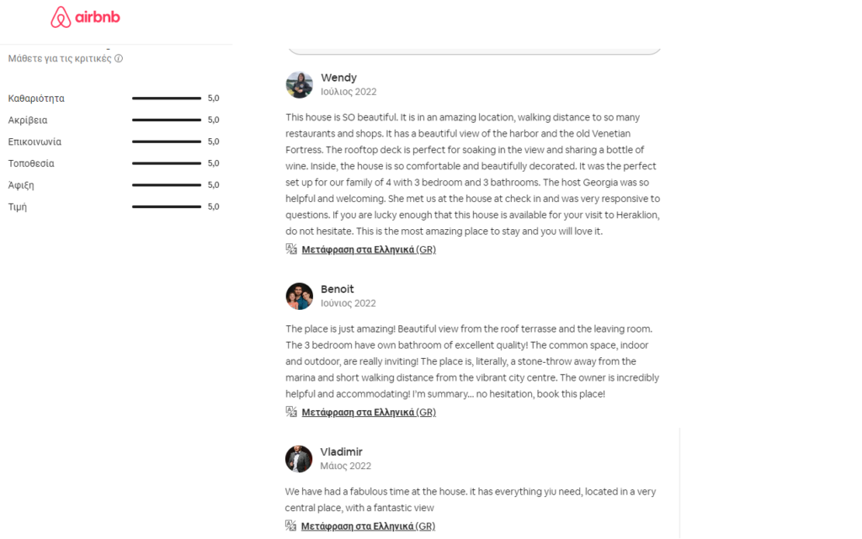Click the Καθαριότητα rating bar
The image size is (862, 539).
[x=166, y=99]
